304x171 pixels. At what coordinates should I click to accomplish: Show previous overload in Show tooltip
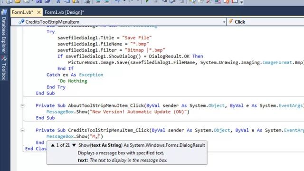[x=53, y=145]
